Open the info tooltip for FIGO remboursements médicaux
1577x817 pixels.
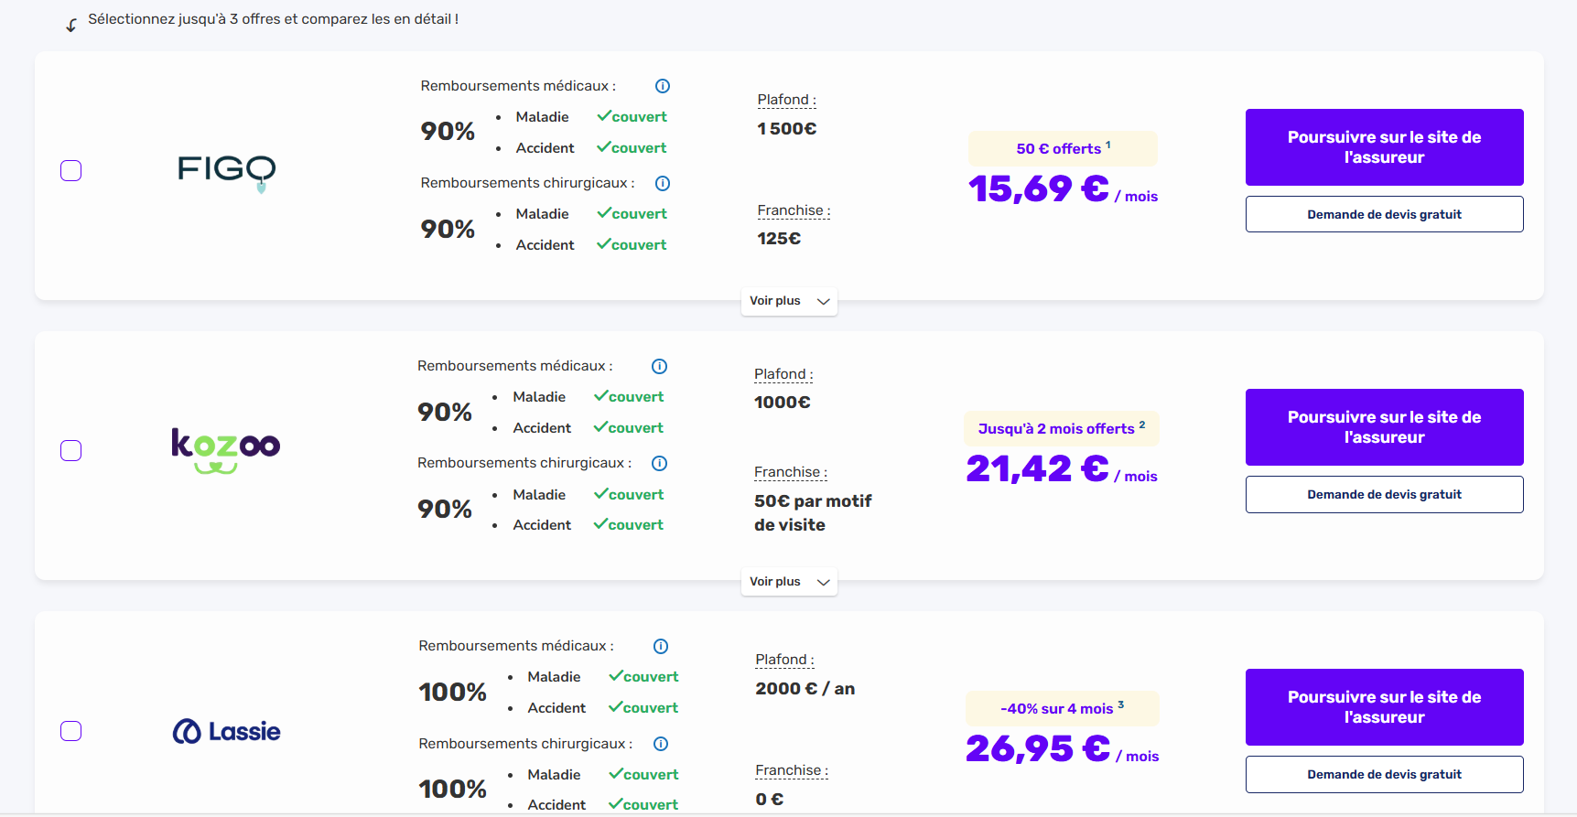coord(662,85)
